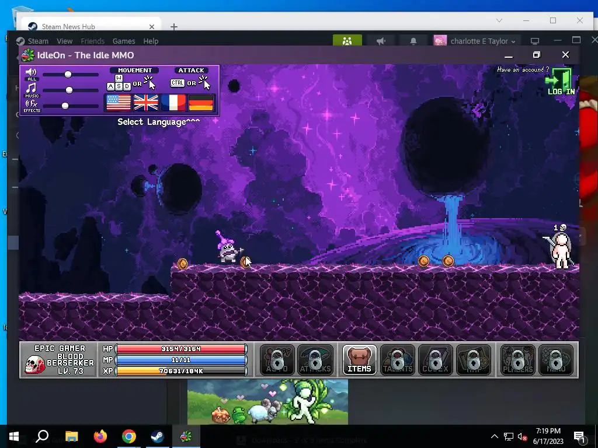Open Windows search magnifier
The image size is (598, 448).
(x=42, y=436)
